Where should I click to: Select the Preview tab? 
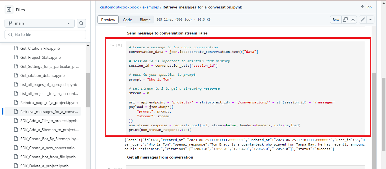pyautogui.click(x=108, y=19)
